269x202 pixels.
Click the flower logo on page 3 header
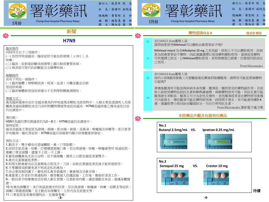(x=18, y=11)
